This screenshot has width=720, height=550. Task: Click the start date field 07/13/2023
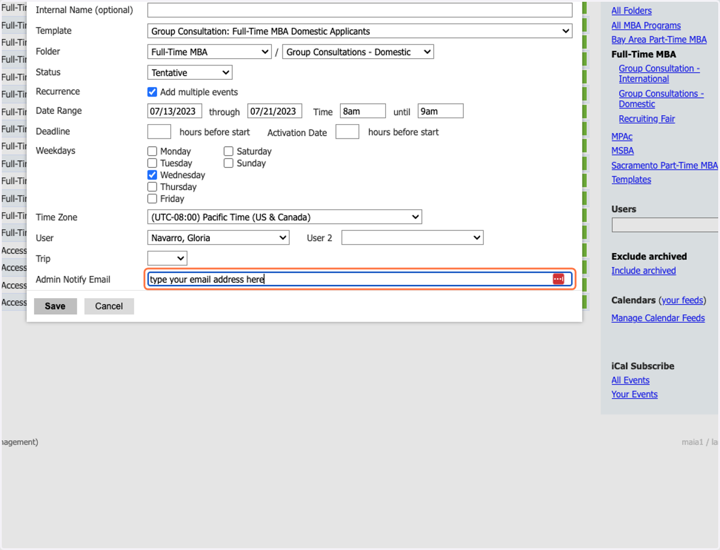(175, 111)
